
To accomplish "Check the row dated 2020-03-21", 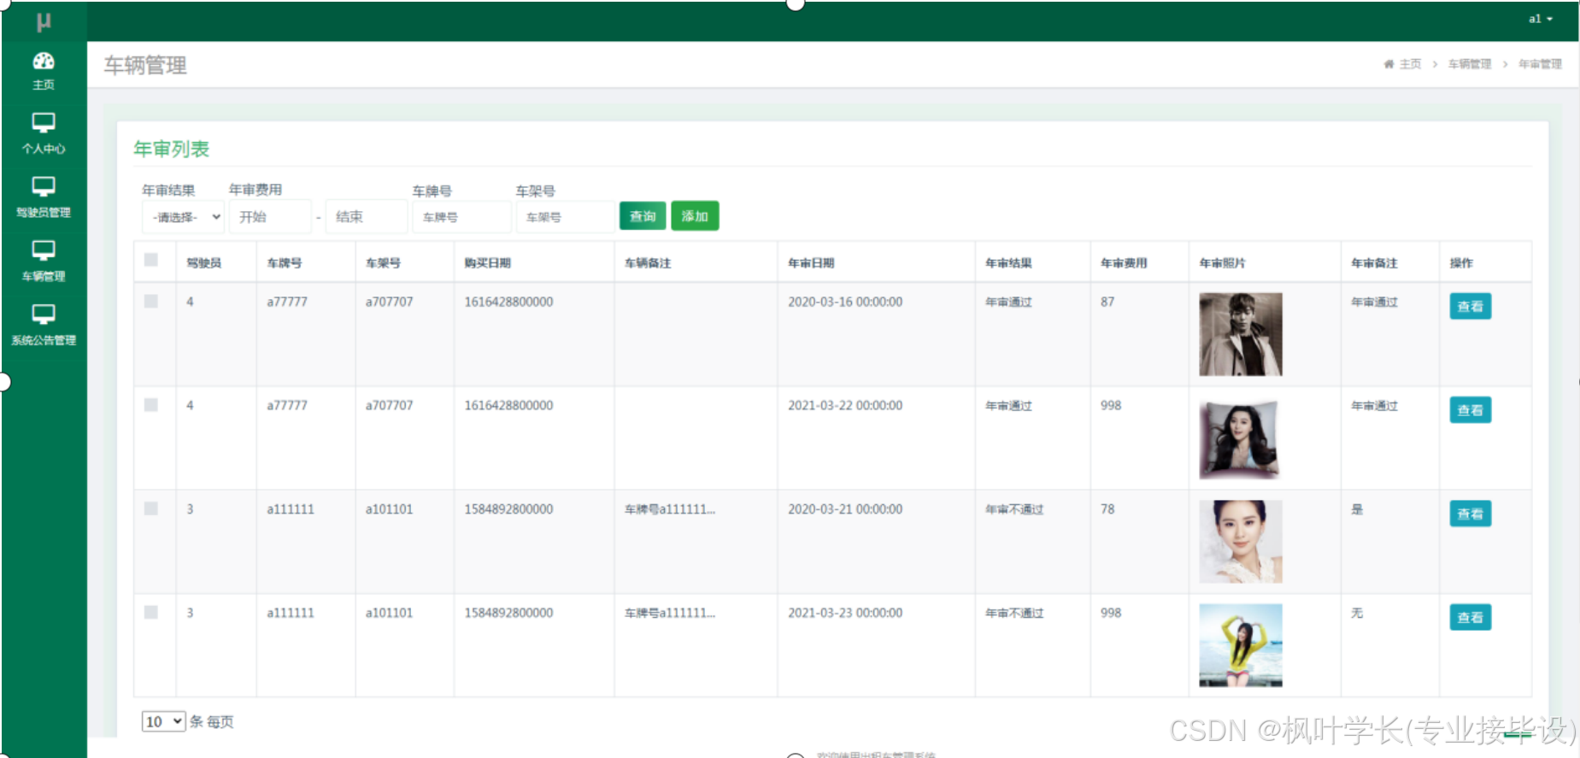I will tap(151, 508).
